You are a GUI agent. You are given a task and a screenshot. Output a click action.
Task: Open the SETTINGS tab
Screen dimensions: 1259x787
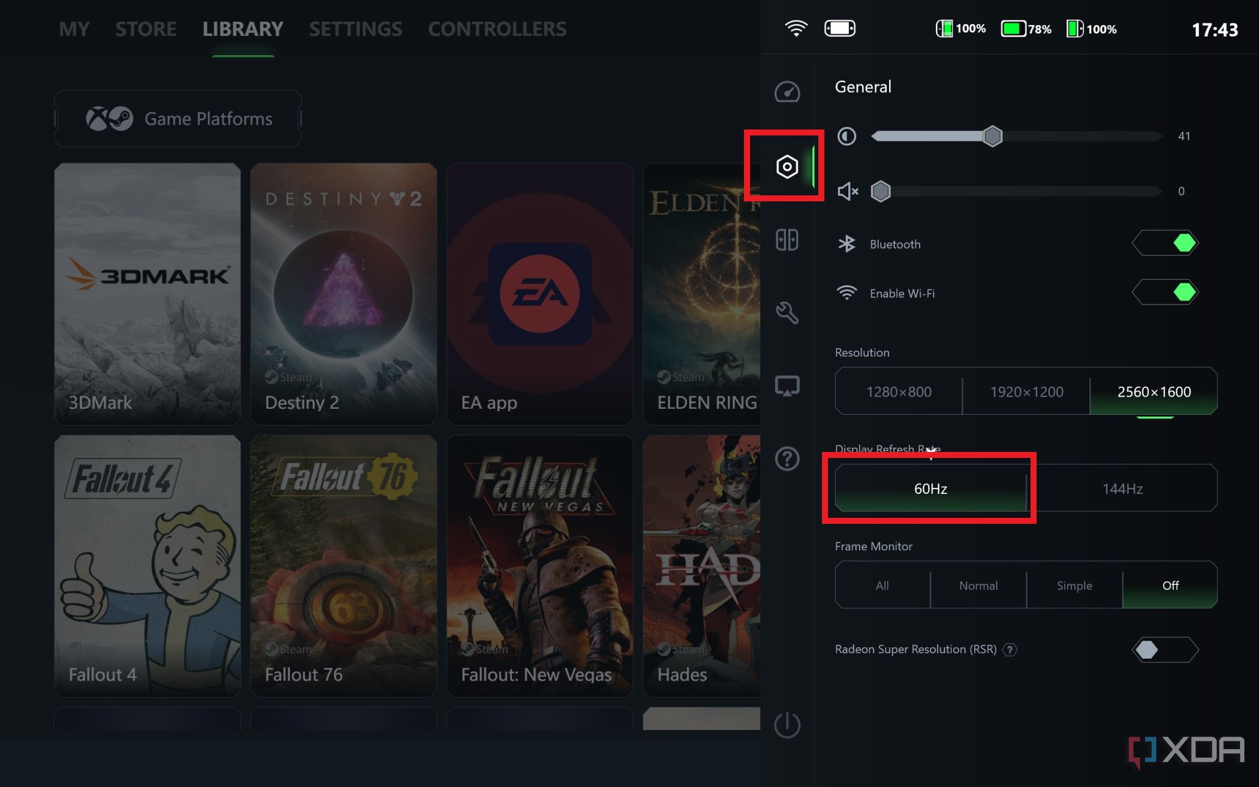(x=356, y=27)
